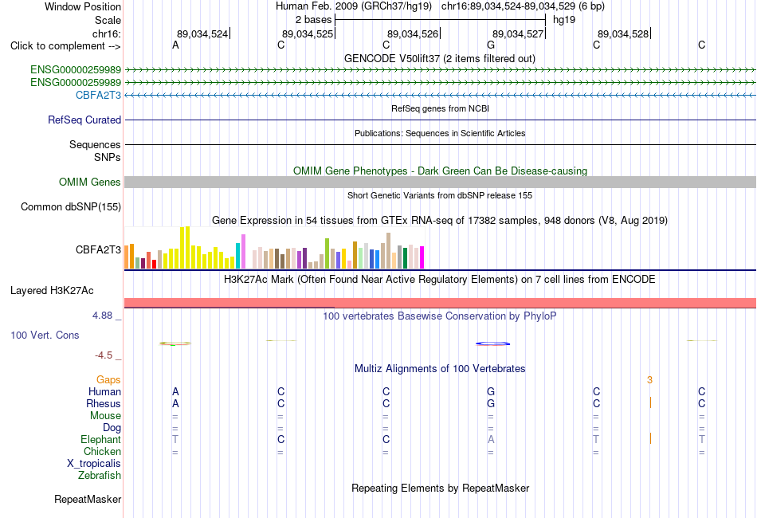Image resolution: width=757 pixels, height=518 pixels.
Task: Click the Dog alignment row label
Action: (112, 428)
